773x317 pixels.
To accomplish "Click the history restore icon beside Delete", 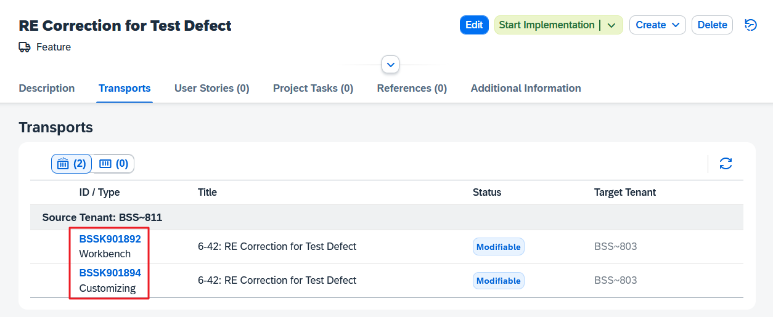I will click(750, 25).
